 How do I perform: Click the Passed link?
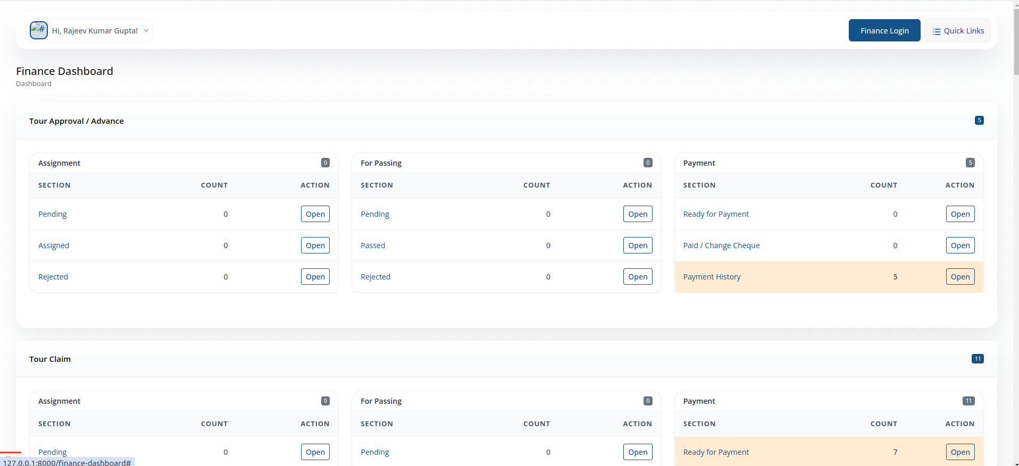[x=373, y=245]
